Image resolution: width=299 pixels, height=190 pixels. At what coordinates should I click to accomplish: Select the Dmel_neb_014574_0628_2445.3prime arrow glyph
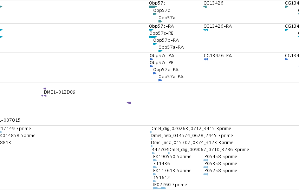151,139
